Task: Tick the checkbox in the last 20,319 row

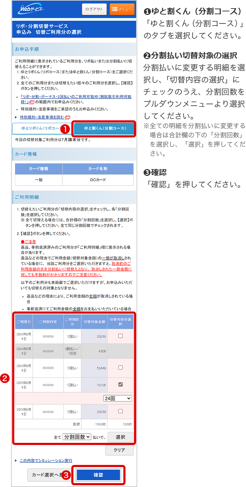Action: (121, 411)
